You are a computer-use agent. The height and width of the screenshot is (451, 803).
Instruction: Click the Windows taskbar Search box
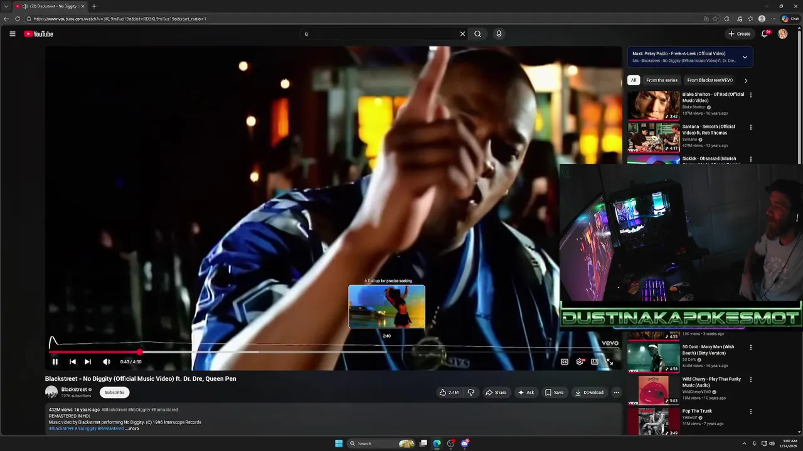coord(381,443)
